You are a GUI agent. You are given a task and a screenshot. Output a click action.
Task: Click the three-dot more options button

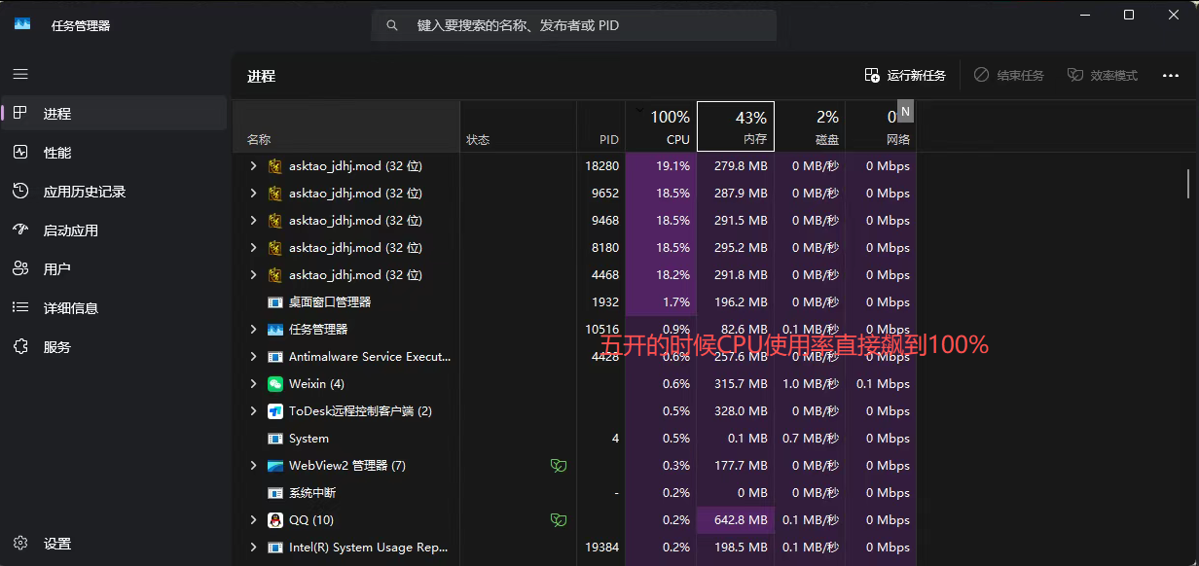click(x=1170, y=76)
